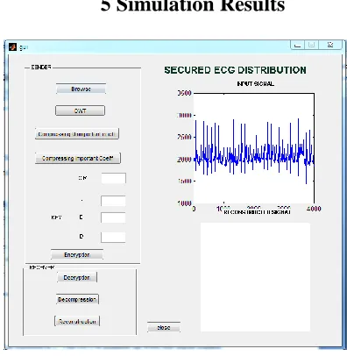
Task: Close the gui window with X
Action: 330,45
